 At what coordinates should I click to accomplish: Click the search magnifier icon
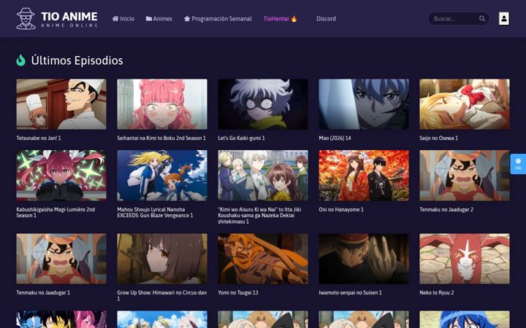(x=482, y=19)
